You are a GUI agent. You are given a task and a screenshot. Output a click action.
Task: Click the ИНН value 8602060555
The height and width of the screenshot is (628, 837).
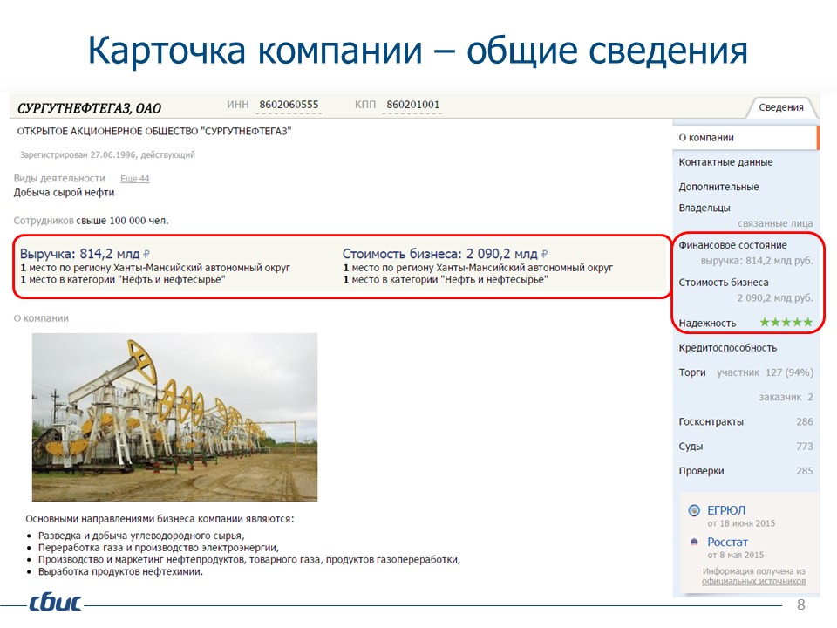coord(289,105)
